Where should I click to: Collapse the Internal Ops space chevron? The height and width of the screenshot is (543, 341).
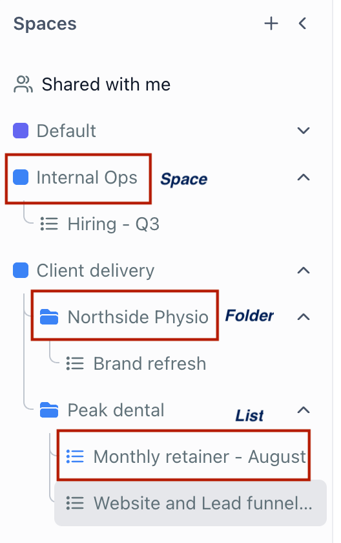(304, 177)
